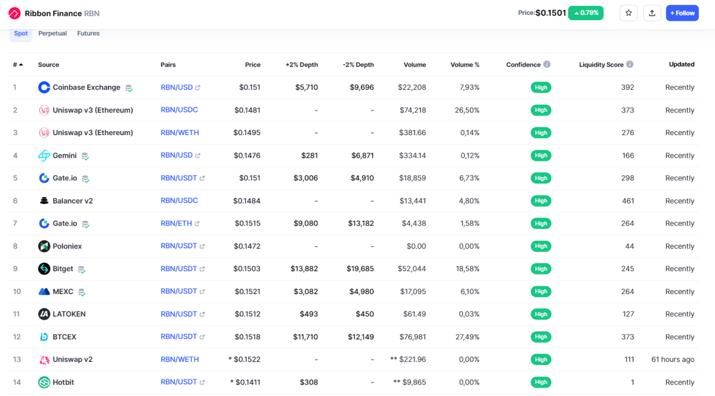The height and width of the screenshot is (396, 715).
Task: Click the Poloniex exchange logo
Action: click(44, 246)
